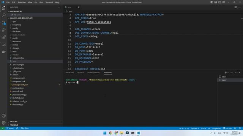Open the Manage gear menu
The height and width of the screenshot is (136, 243).
point(3,123)
